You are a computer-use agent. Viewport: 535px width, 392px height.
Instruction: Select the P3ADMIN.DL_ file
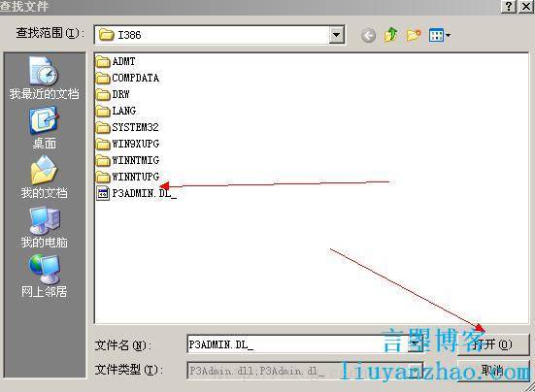coord(137,194)
